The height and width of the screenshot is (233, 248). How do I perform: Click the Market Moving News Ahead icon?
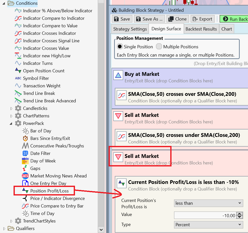coord(25,176)
